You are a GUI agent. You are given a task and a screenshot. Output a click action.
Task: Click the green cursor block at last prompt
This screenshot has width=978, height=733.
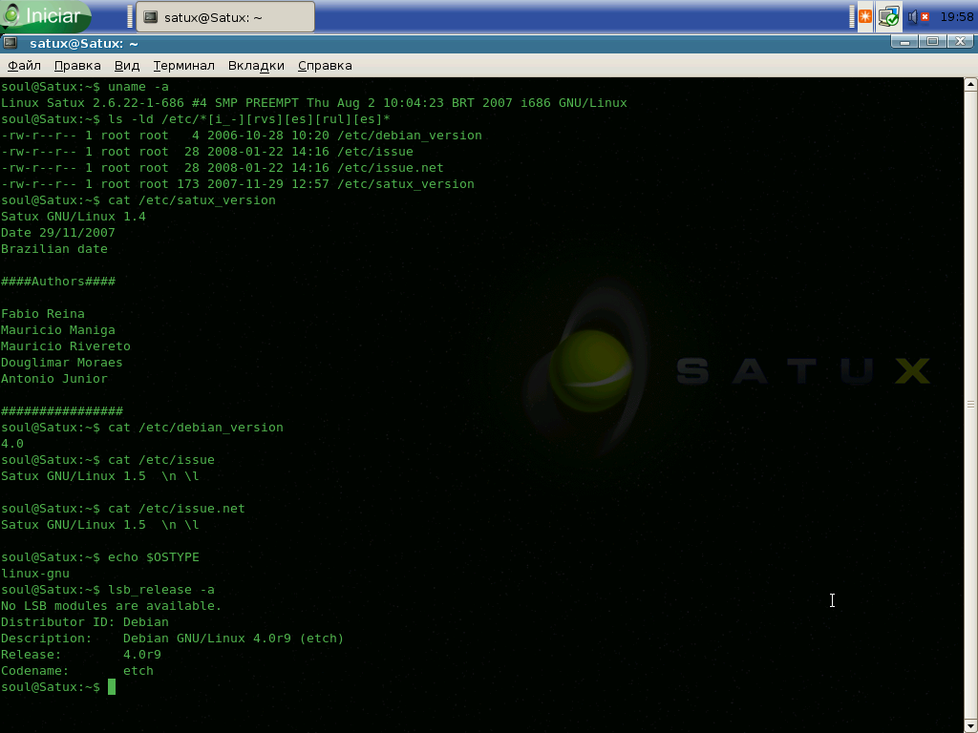click(112, 686)
